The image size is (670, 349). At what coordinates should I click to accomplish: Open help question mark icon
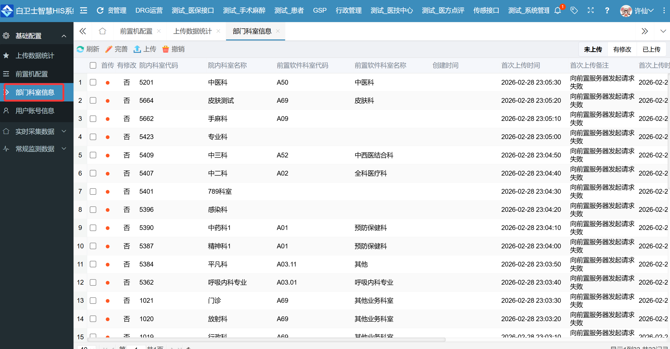(x=607, y=11)
